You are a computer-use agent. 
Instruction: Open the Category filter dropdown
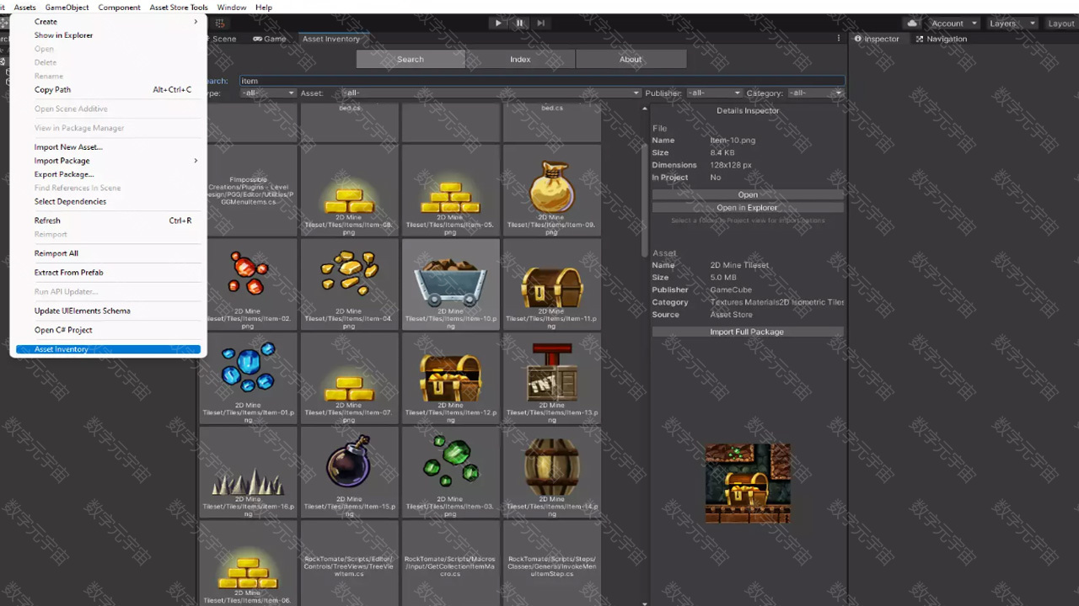pos(816,93)
